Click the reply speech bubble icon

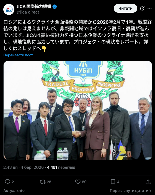tap(7, 182)
